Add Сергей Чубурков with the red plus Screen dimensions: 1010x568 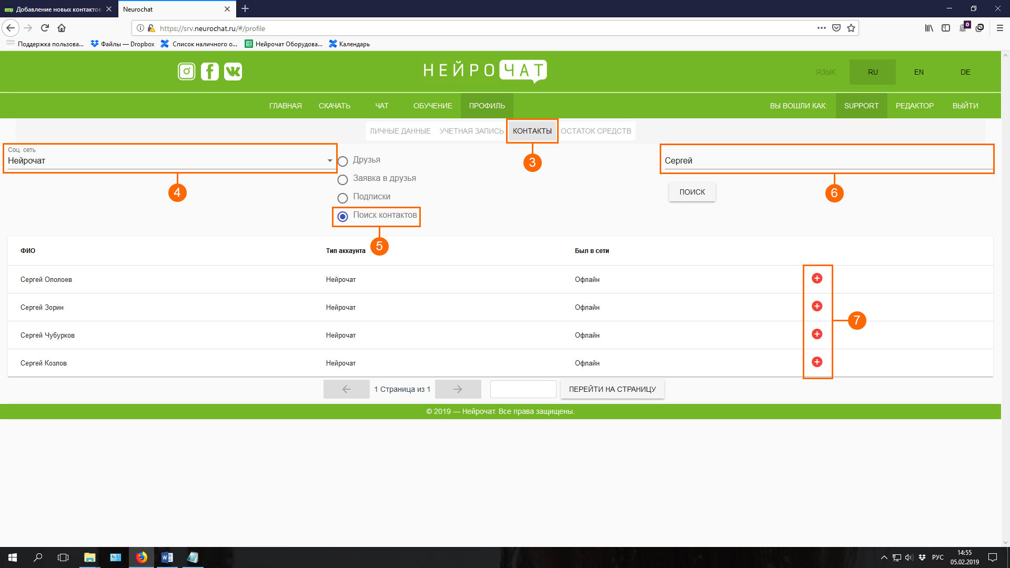click(817, 334)
